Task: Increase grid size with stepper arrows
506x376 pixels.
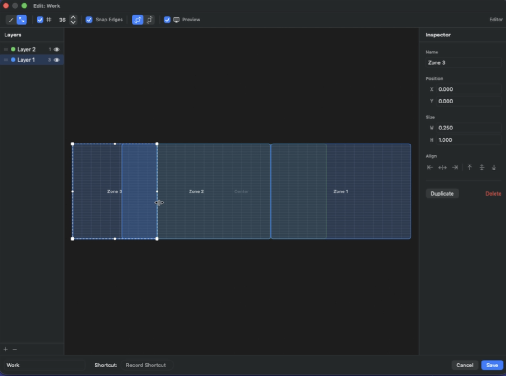Action: (73, 17)
